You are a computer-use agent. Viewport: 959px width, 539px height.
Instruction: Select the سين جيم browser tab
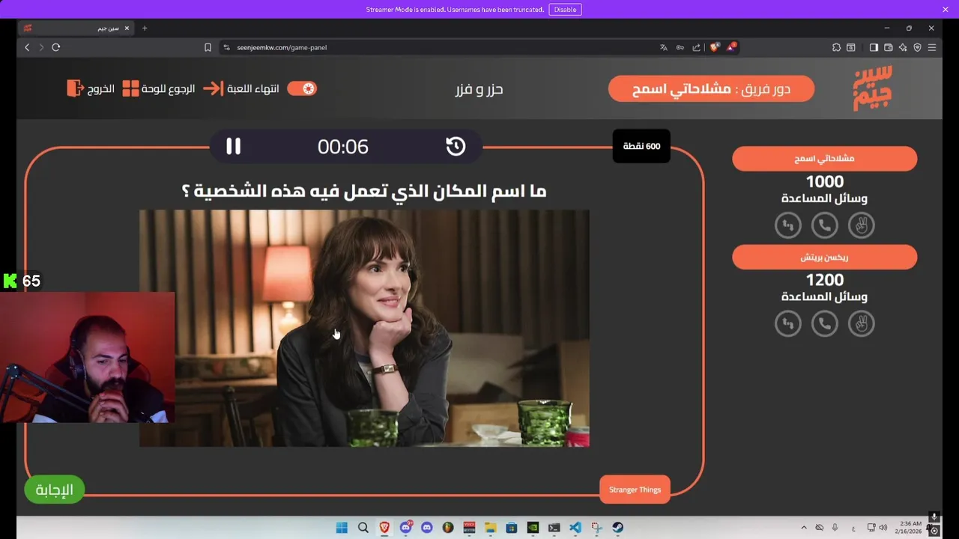tap(76, 28)
